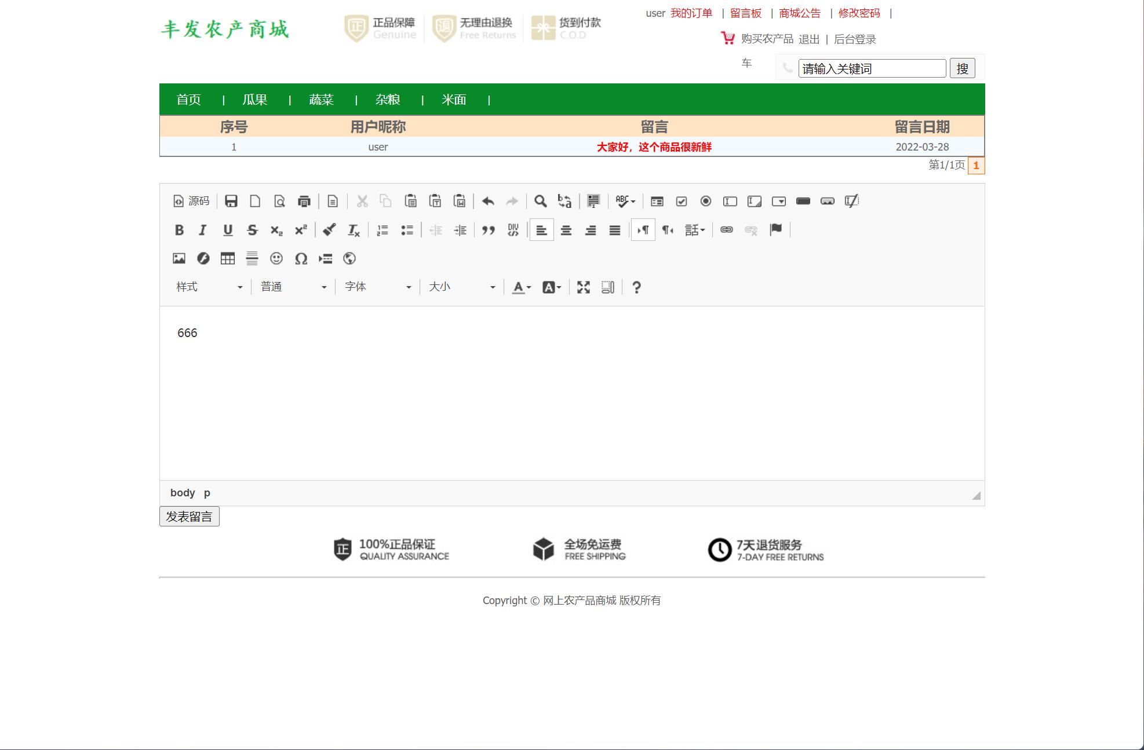Open the 商城公告 menu link
Image resolution: width=1144 pixels, height=750 pixels.
click(800, 13)
